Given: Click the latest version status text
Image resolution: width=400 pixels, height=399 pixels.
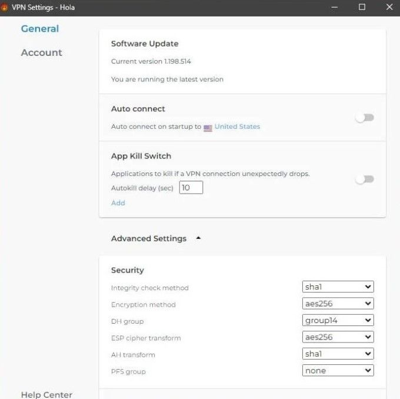Looking at the screenshot, I should [x=167, y=79].
